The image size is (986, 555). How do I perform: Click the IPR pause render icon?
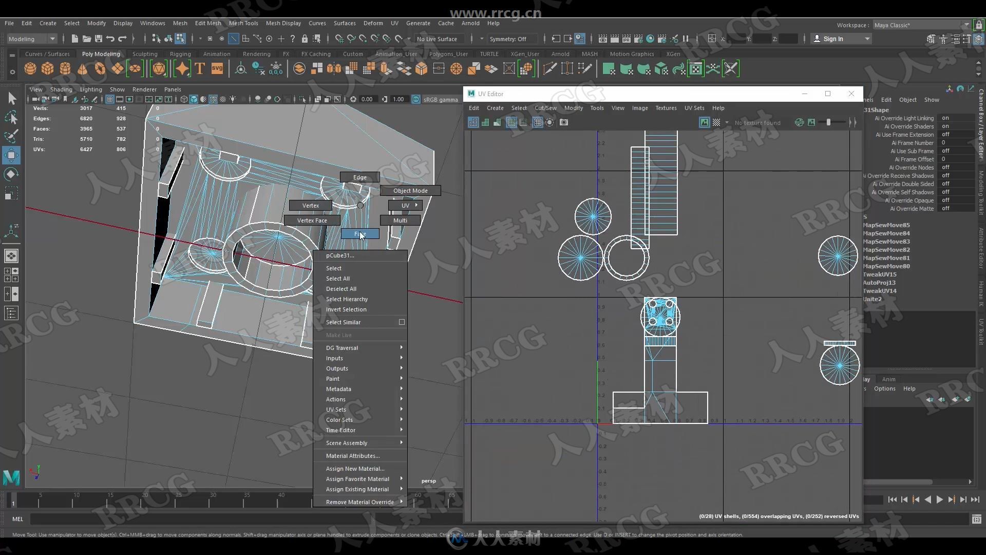pos(686,39)
